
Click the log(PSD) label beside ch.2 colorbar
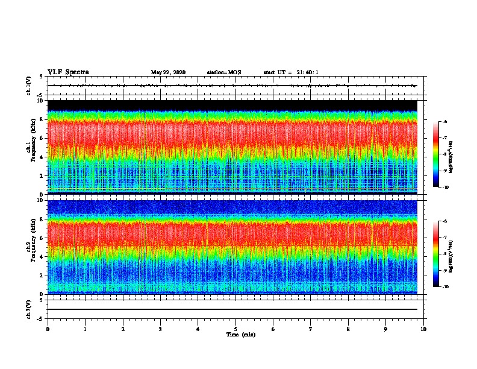(x=451, y=256)
